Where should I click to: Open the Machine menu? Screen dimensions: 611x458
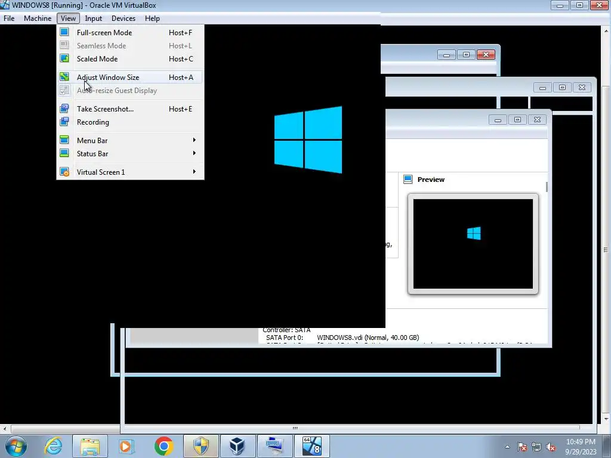click(38, 18)
